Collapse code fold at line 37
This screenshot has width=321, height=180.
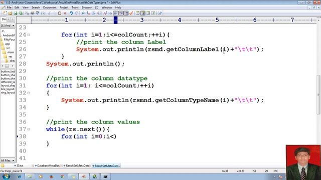click(29, 129)
